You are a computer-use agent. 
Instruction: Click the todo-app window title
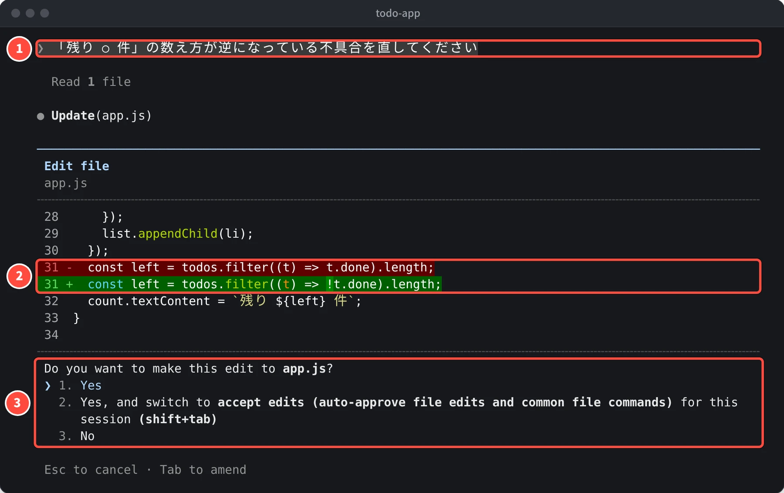point(398,14)
